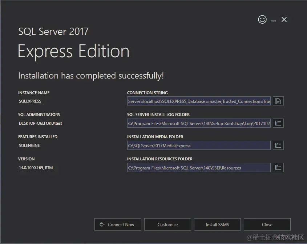Viewport: 307px width, 244px height.
Task: Close the installer with the X icon
Action: click(284, 19)
